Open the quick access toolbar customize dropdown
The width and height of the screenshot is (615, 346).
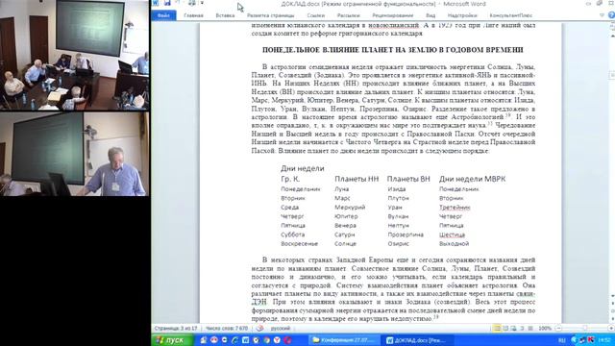(203, 3)
